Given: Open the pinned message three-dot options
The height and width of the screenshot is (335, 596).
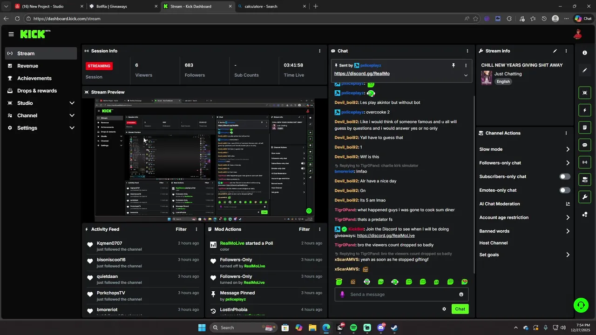Looking at the screenshot, I should pos(466,66).
